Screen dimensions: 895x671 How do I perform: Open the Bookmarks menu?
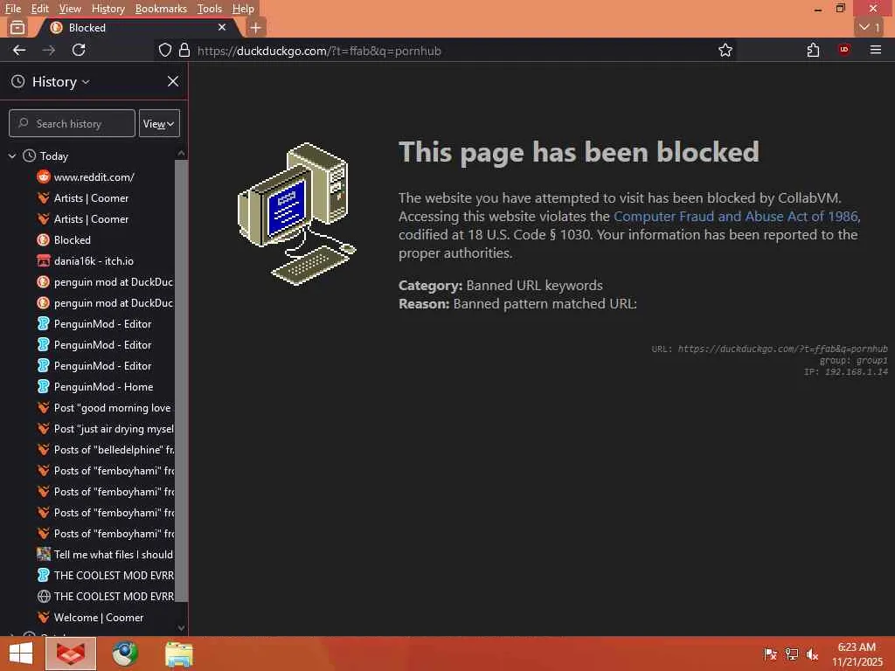point(161,9)
